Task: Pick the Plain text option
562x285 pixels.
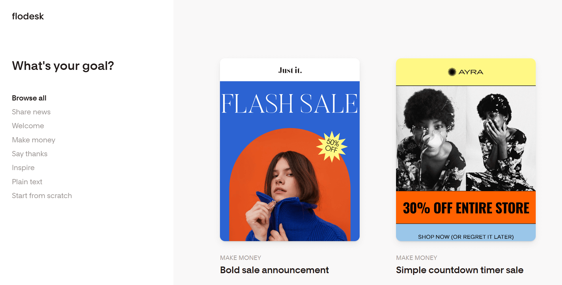Action: coord(27,182)
